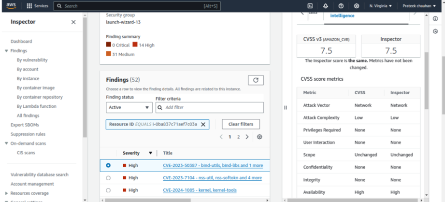Click the AWS logo home icon
This screenshot has width=445, height=202.
click(11, 6)
